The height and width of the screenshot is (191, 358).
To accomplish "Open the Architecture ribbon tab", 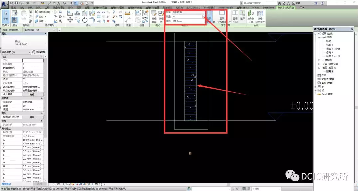I will (x=13, y=8).
